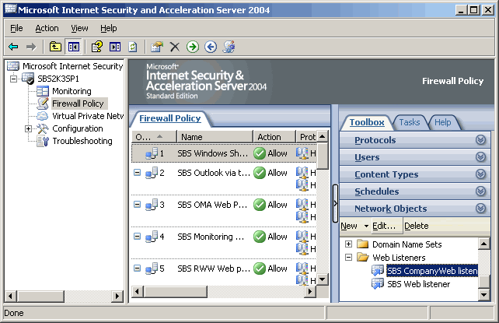
Task: Select the Firewall Policy tab
Action: 170,118
